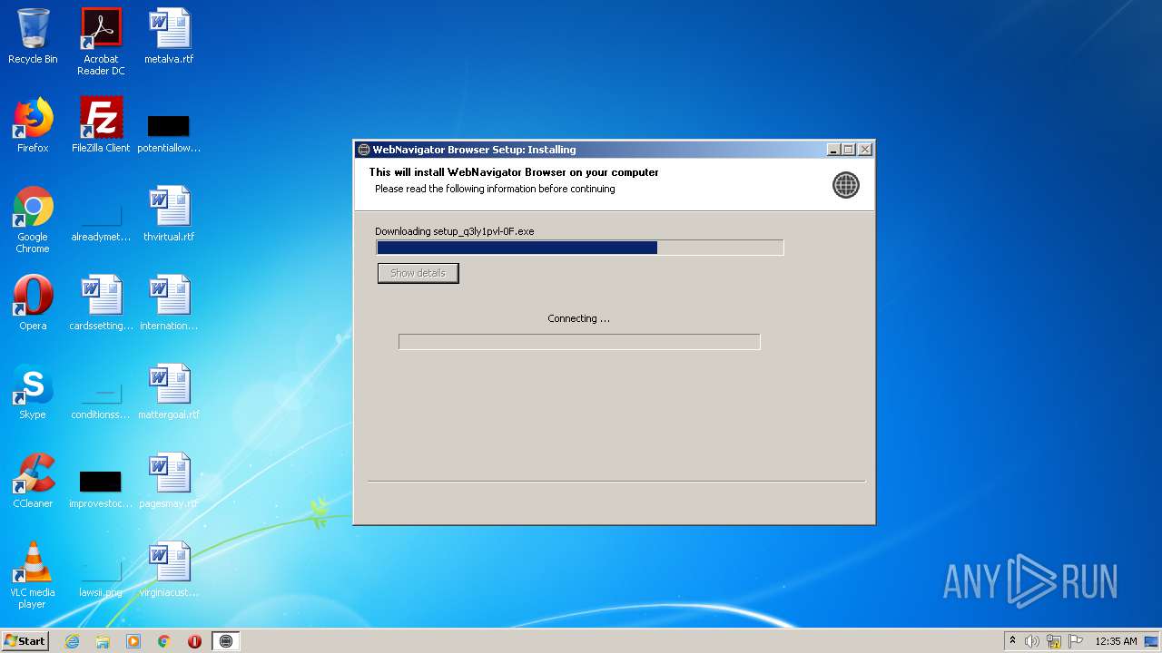
Task: Click the download progress bar
Action: [580, 248]
